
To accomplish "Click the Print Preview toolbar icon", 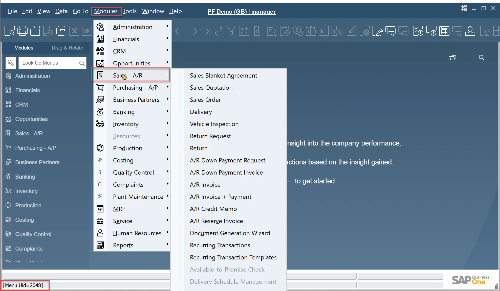I will (x=10, y=31).
